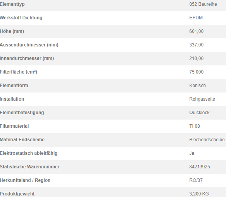226x197 pixels.
Task: Click the Werkstoff Dichtung label
Action: tap(21, 18)
